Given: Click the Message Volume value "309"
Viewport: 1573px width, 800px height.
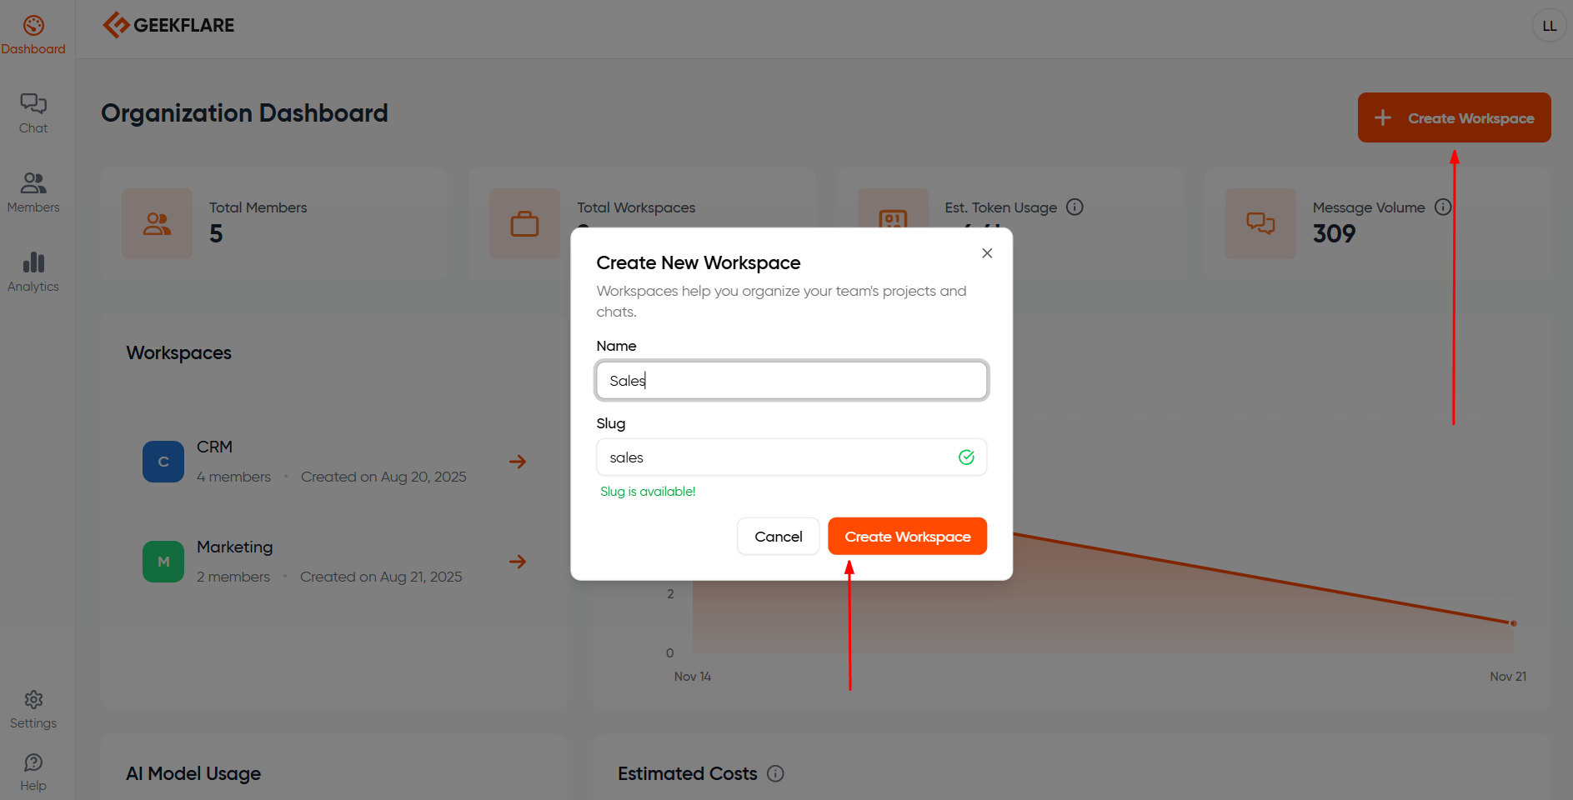Looking at the screenshot, I should click(x=1334, y=234).
